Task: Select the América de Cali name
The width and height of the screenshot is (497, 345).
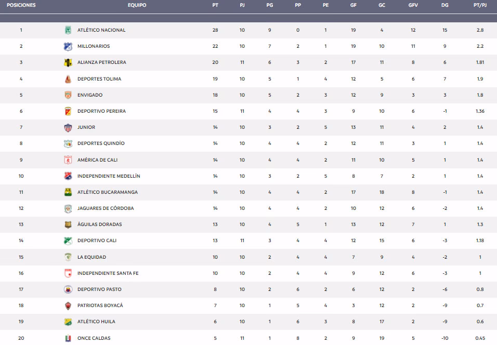Action: [99, 160]
